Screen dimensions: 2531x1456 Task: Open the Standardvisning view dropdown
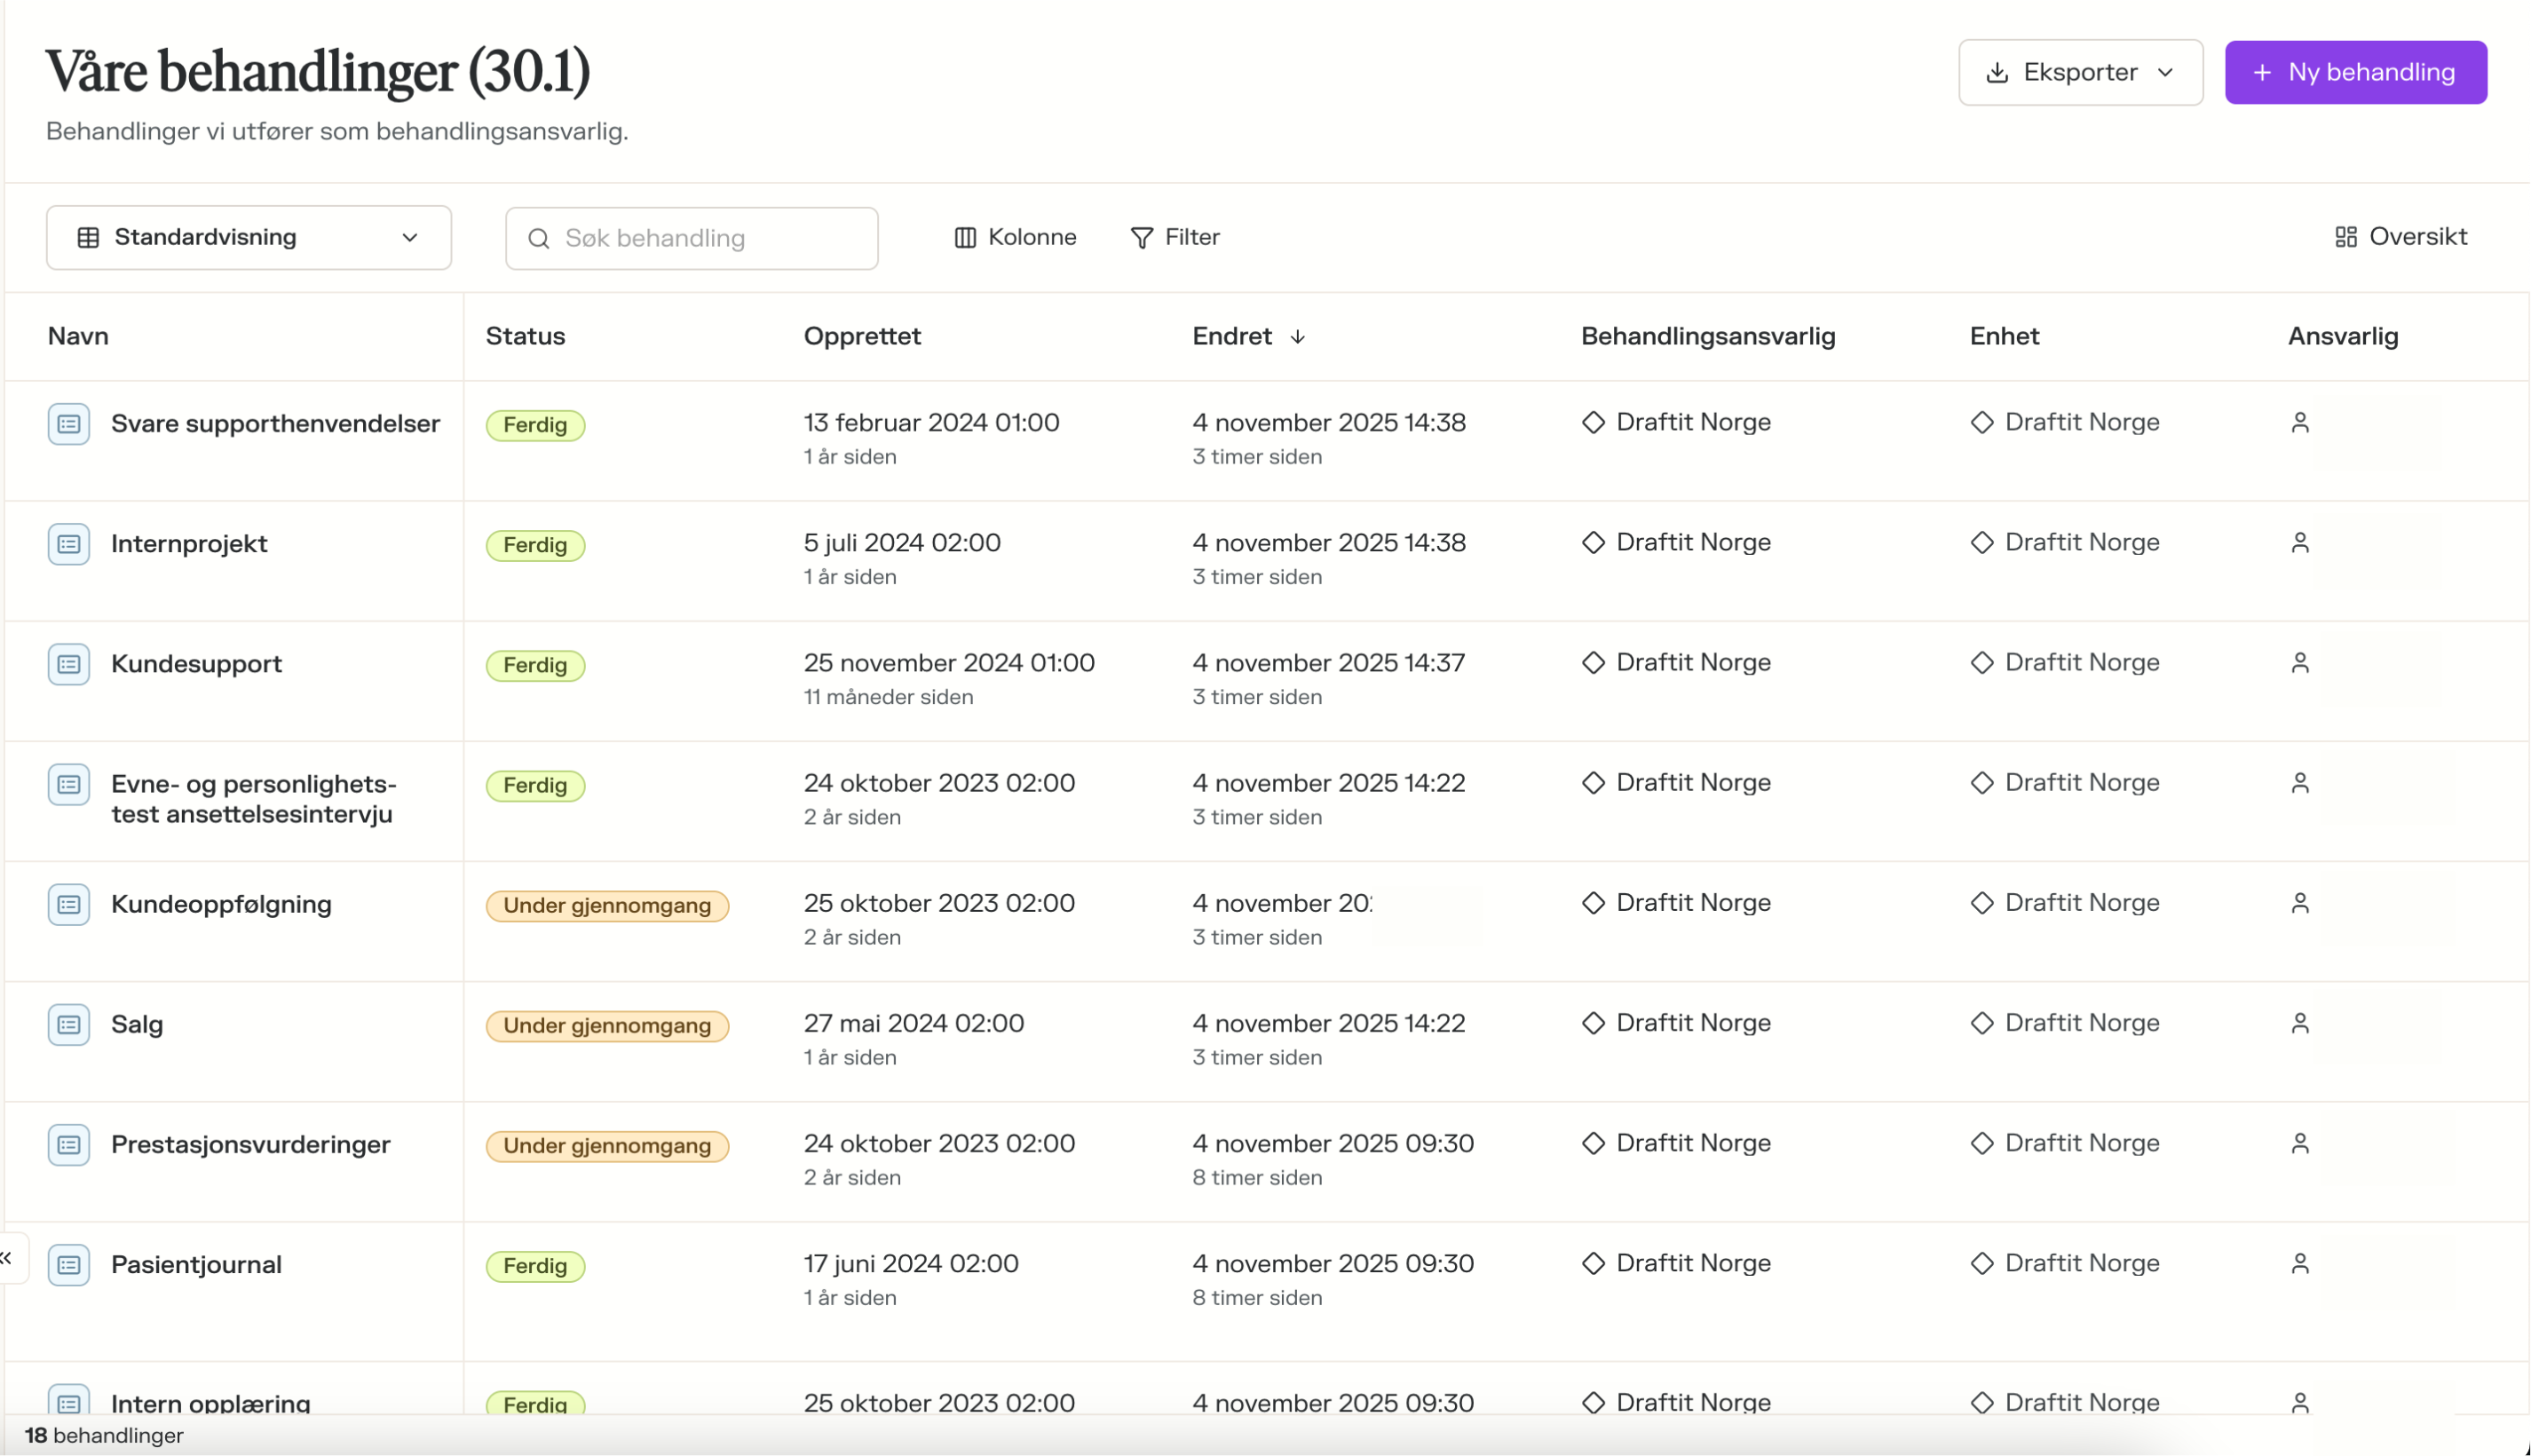pyautogui.click(x=248, y=238)
